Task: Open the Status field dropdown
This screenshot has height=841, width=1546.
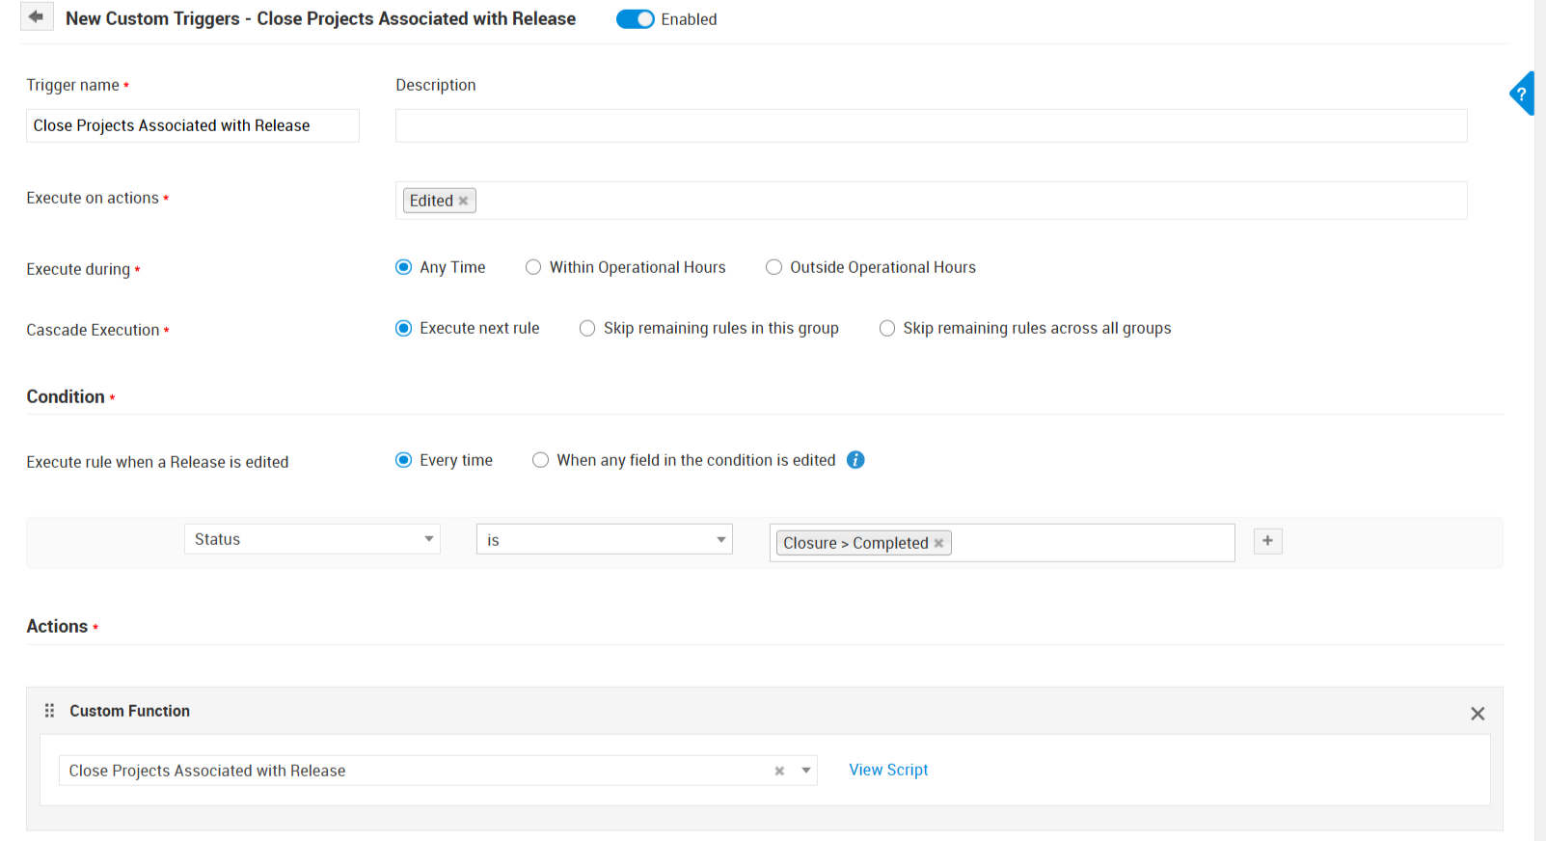Action: coord(312,539)
